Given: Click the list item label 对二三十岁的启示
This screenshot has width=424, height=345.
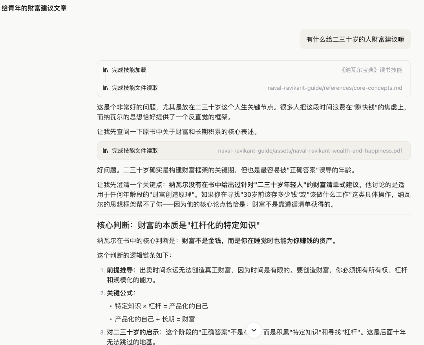Looking at the screenshot, I should coord(133,332).
